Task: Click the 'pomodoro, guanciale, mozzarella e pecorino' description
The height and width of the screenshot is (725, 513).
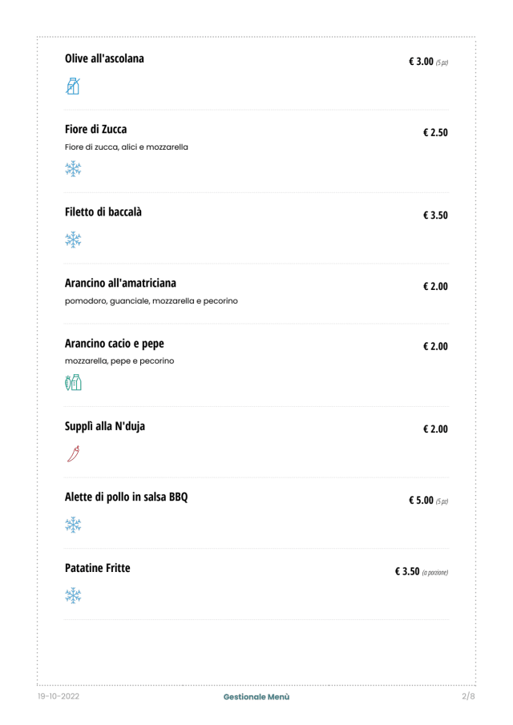Action: pos(151,301)
